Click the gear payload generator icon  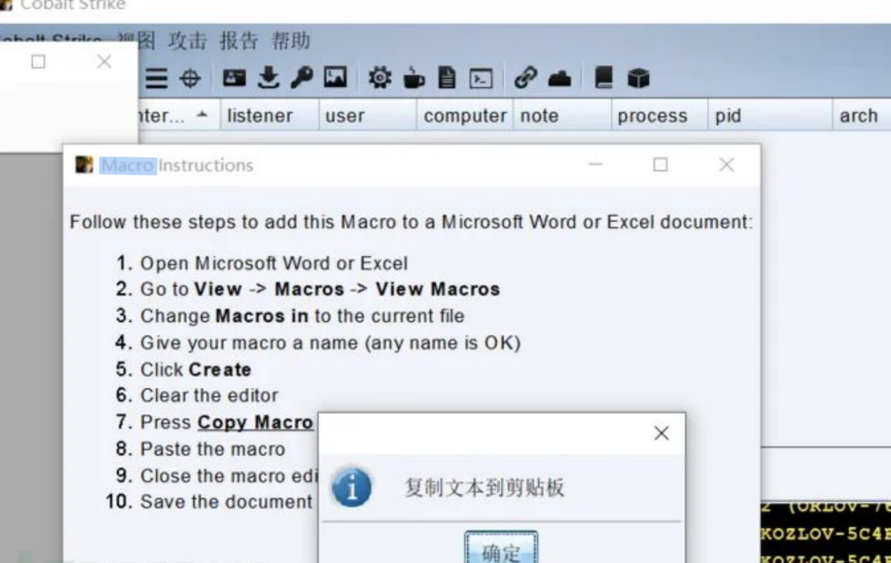click(380, 77)
